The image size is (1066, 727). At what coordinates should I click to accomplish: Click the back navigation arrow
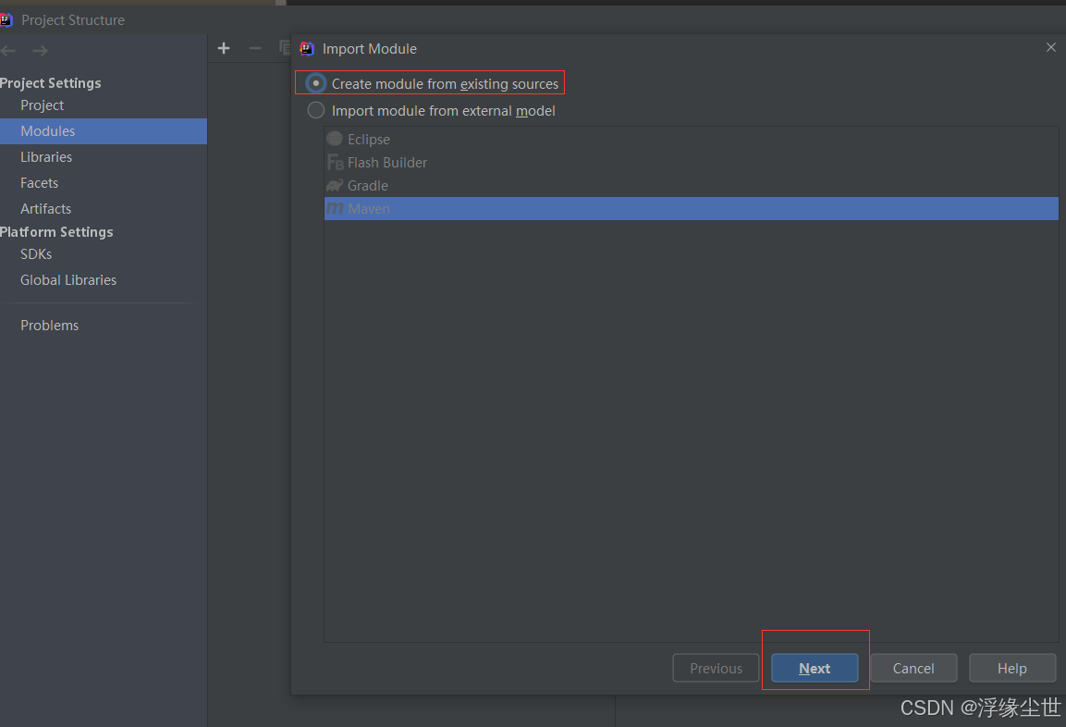tap(9, 50)
